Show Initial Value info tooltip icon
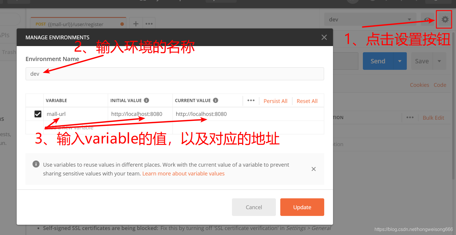Image resolution: width=456 pixels, height=235 pixels. click(x=146, y=100)
